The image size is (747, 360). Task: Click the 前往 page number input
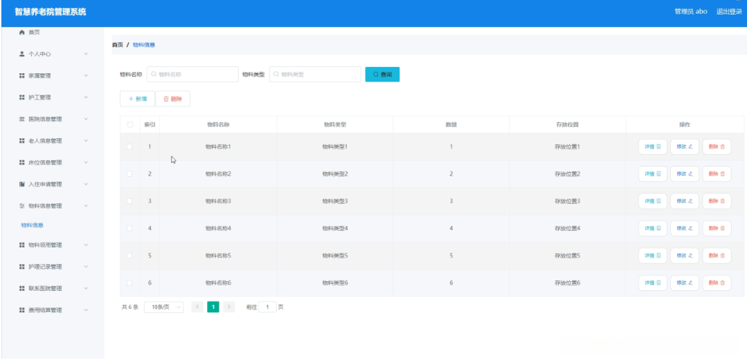(x=267, y=307)
